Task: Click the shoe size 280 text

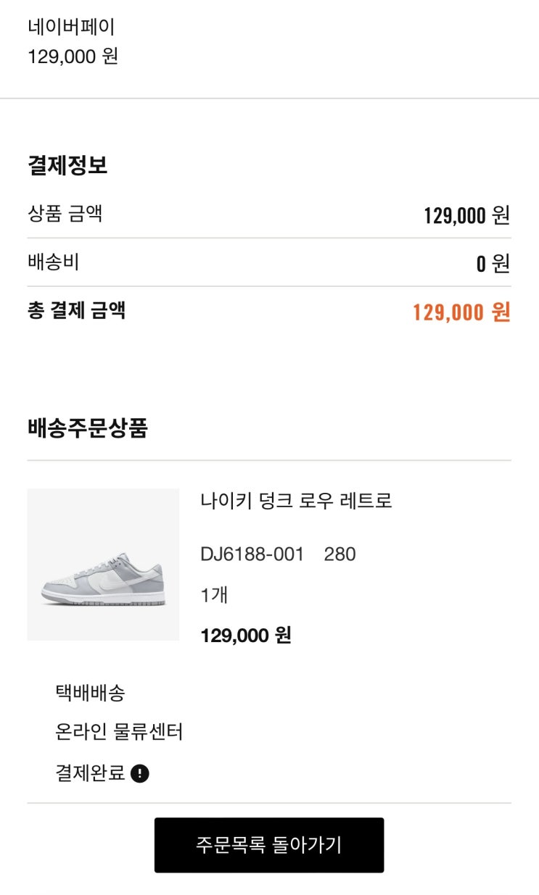Action: [340, 554]
